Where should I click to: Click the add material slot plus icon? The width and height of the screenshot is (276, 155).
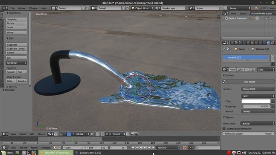pos(273,56)
